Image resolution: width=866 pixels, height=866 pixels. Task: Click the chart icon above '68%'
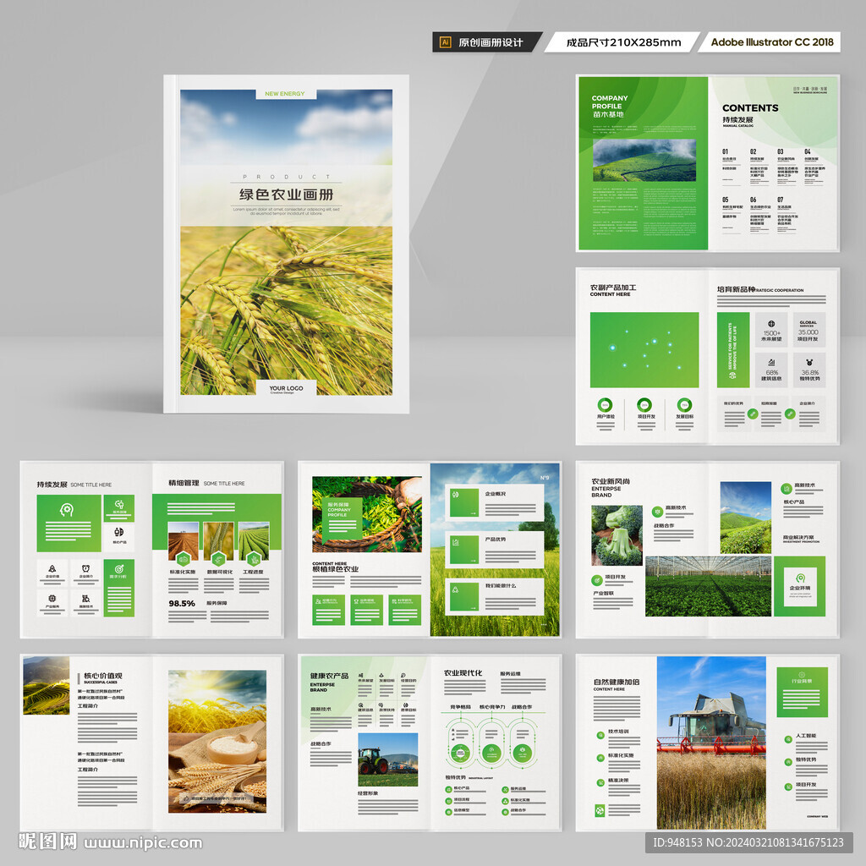(771, 363)
